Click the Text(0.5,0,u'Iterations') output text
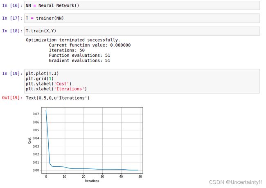The width and height of the screenshot is (266, 188). coord(58,98)
